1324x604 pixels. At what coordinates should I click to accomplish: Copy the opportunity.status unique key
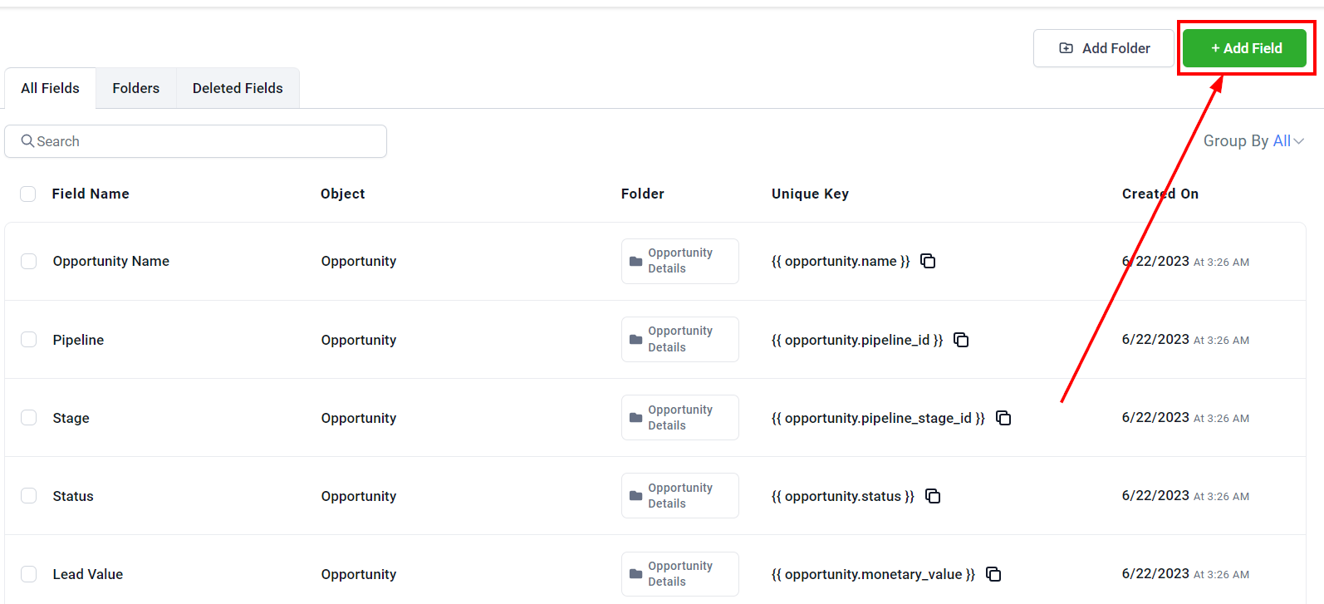[933, 496]
